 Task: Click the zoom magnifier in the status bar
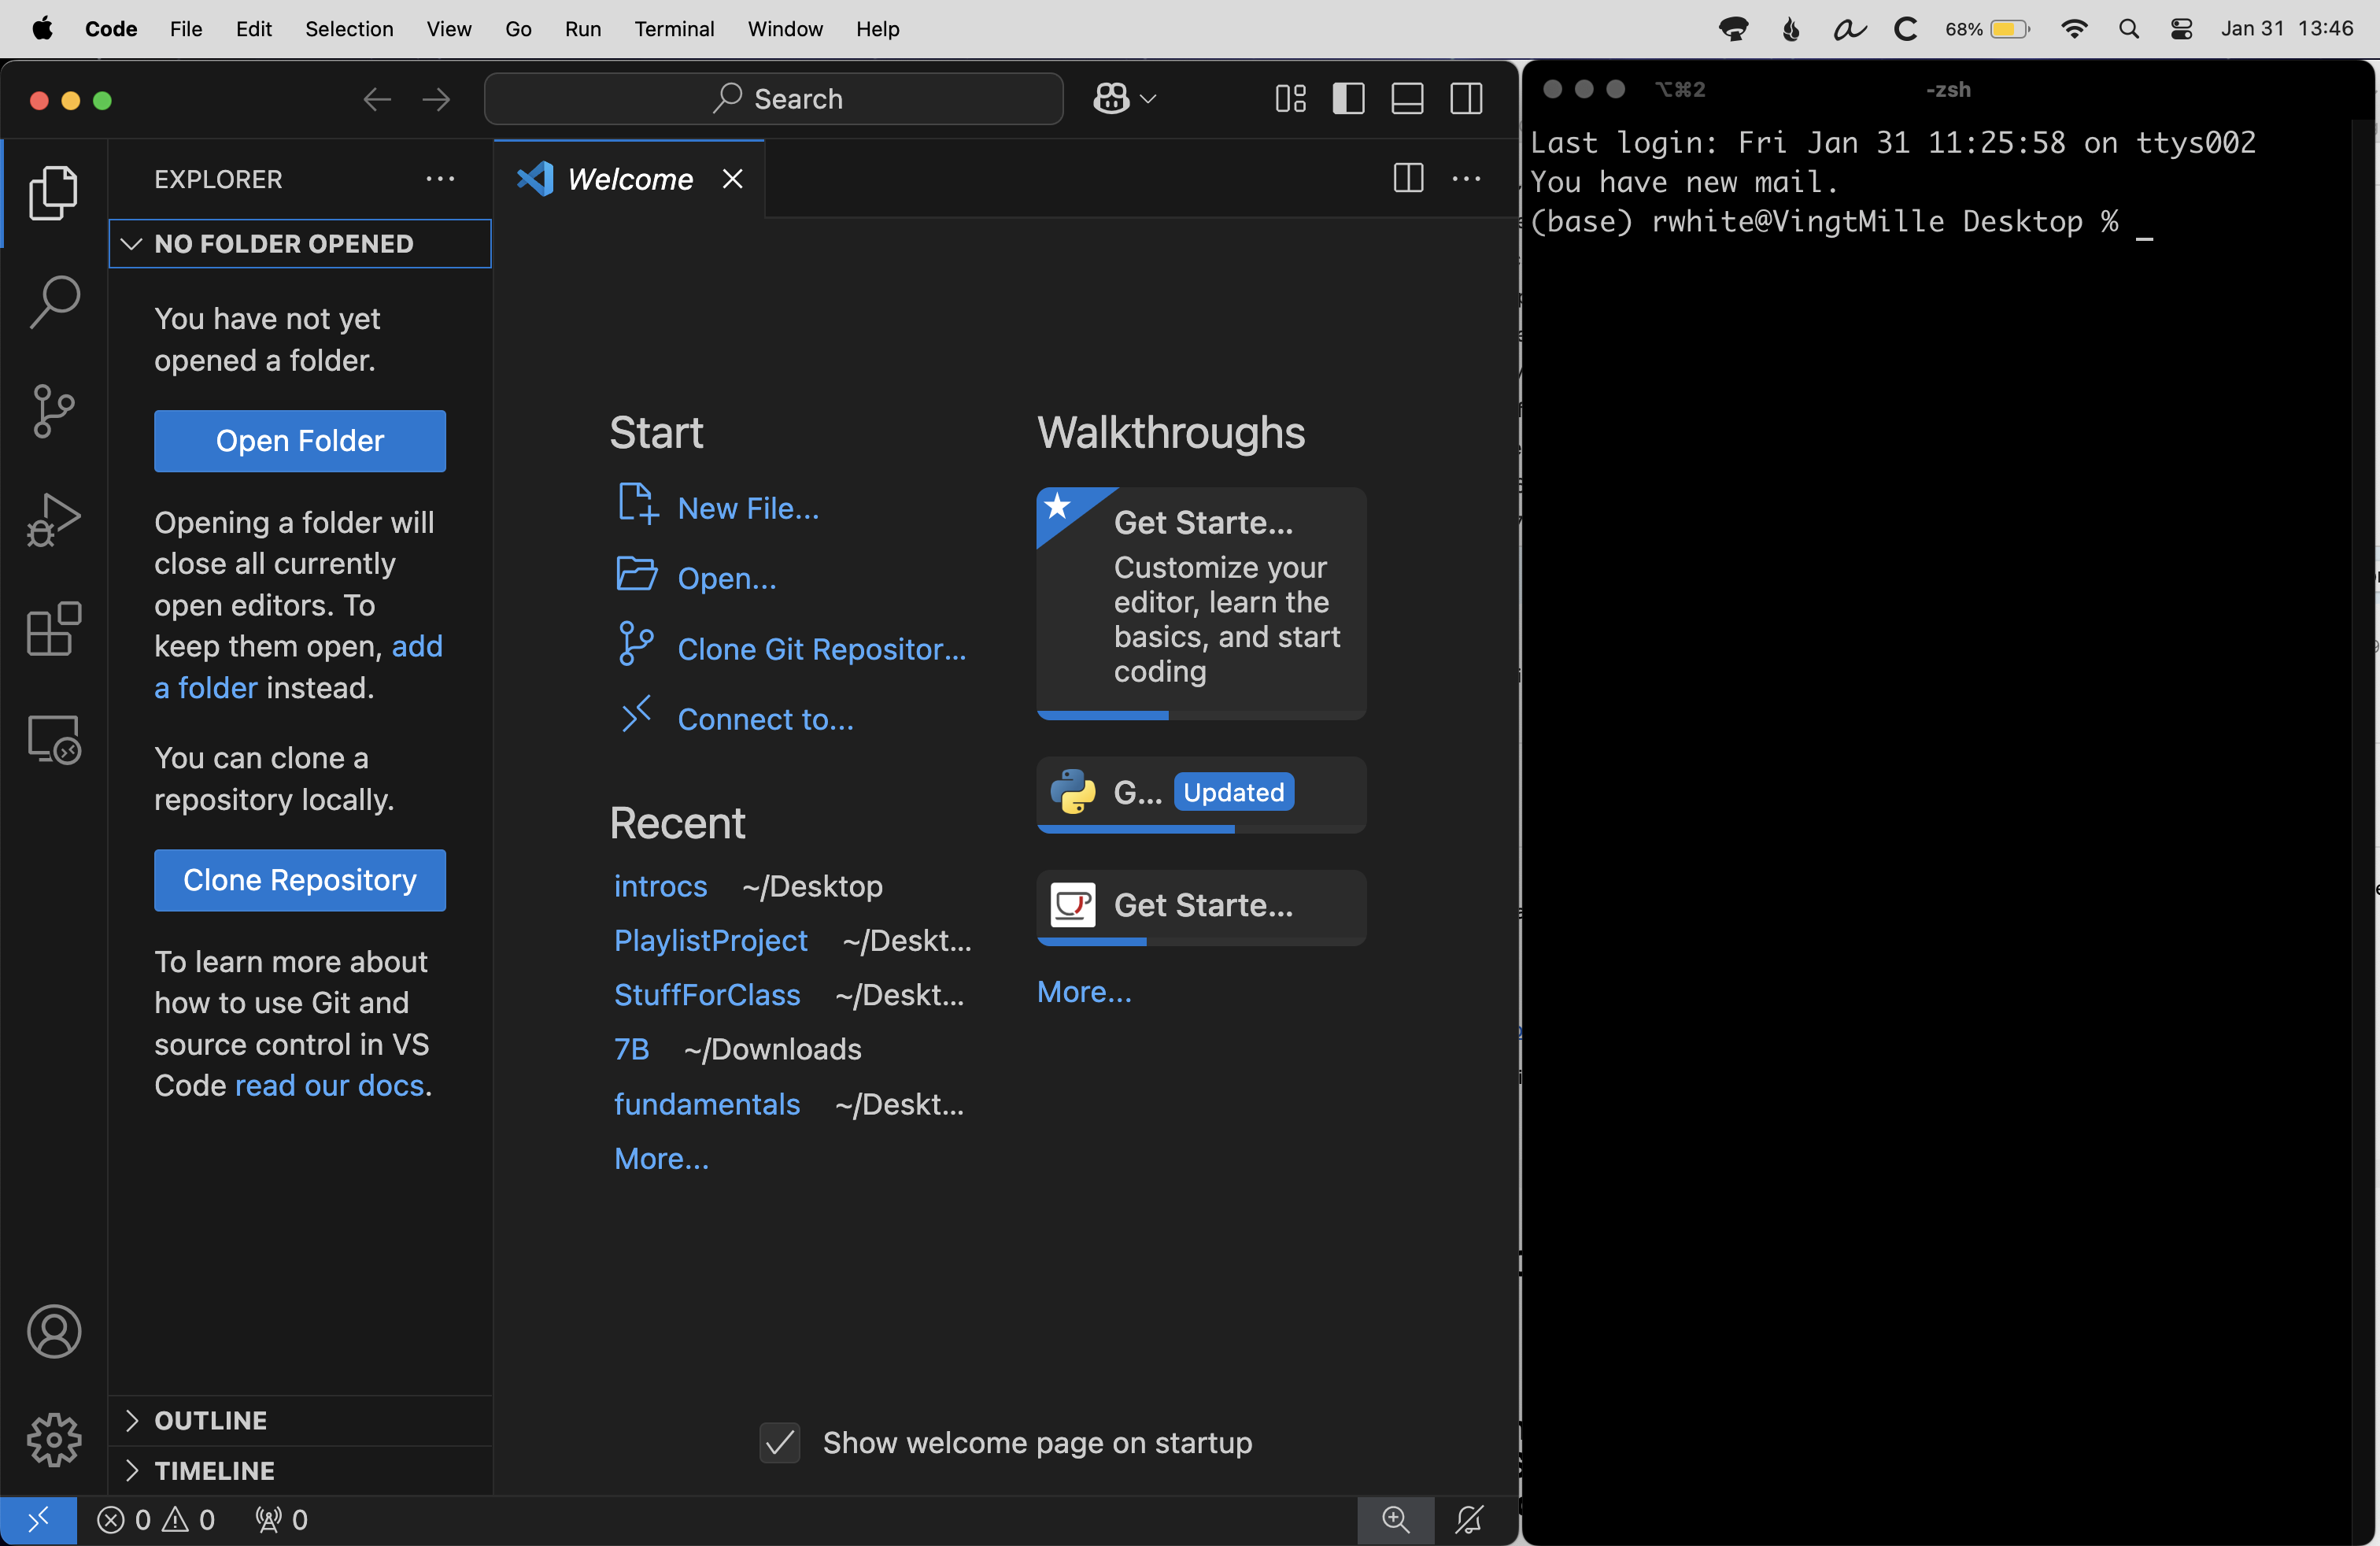tap(1395, 1520)
